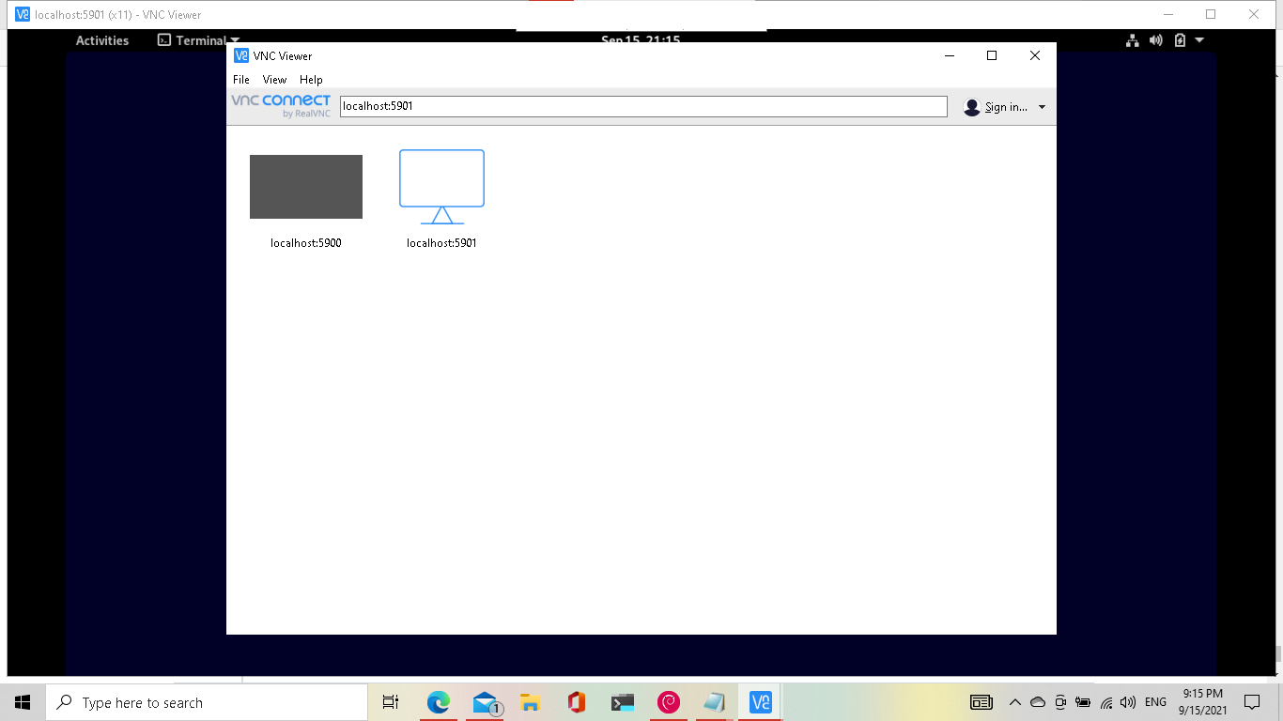1283x721 pixels.
Task: Click the Sign in link
Action: click(1005, 106)
